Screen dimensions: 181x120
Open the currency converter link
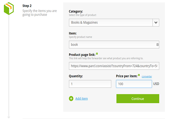(x=147, y=76)
